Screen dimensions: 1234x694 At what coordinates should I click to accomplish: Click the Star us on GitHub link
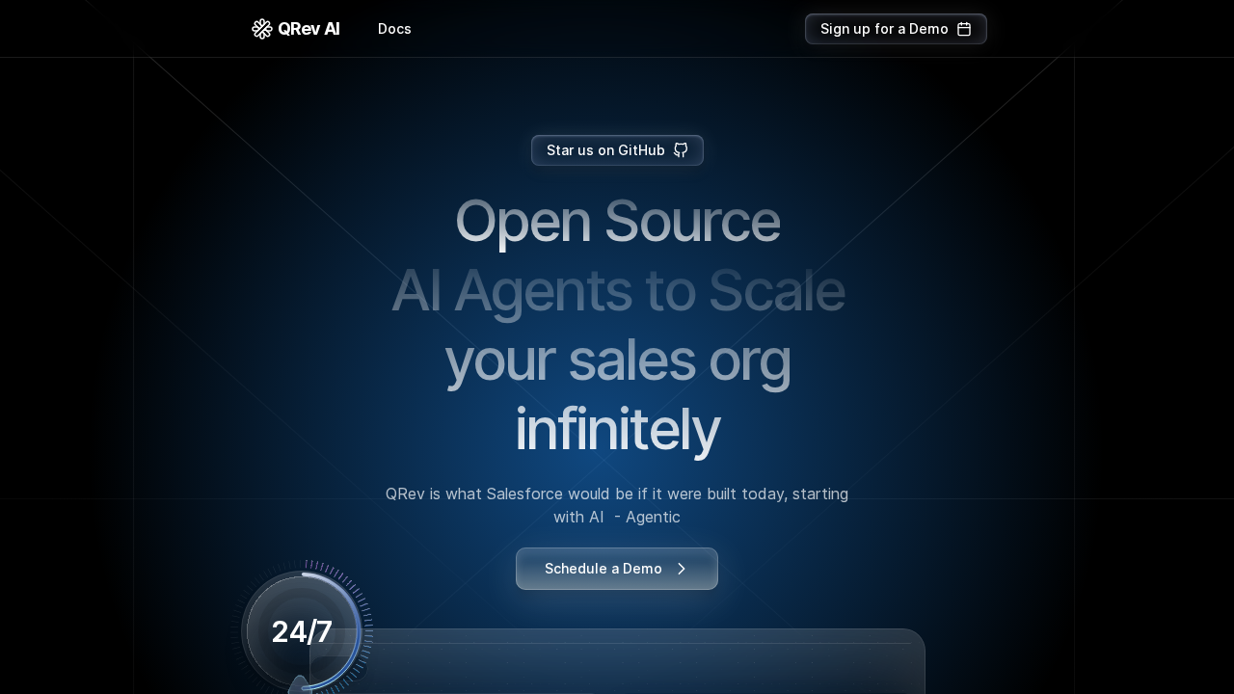(617, 150)
